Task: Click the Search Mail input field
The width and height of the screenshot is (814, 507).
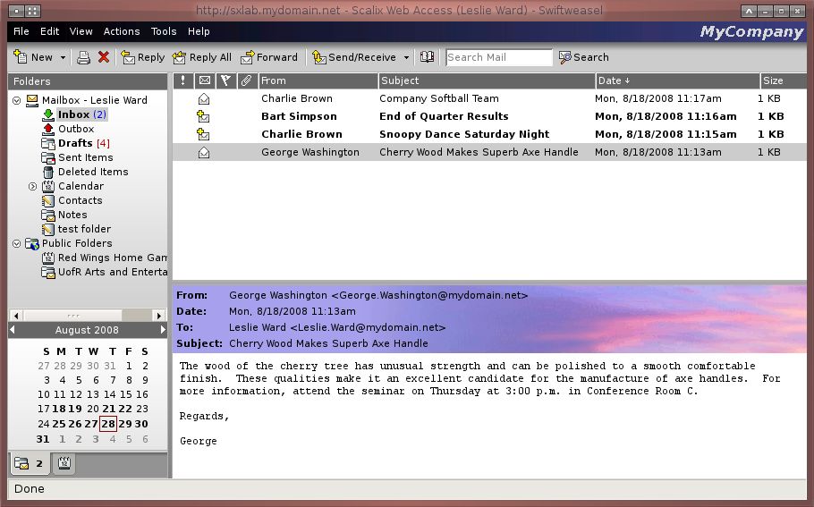Action: click(498, 57)
